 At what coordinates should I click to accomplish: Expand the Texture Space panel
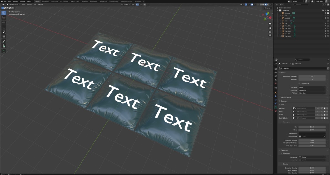[286, 98]
